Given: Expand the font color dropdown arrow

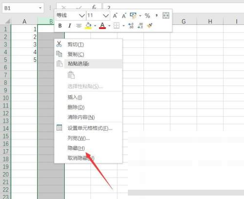Looking at the screenshot, I should 109,25.
